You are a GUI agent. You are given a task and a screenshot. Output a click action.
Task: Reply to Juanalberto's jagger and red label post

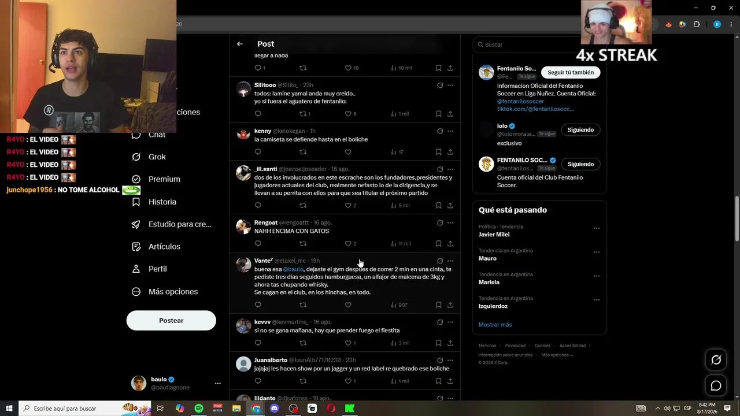pyautogui.click(x=258, y=381)
